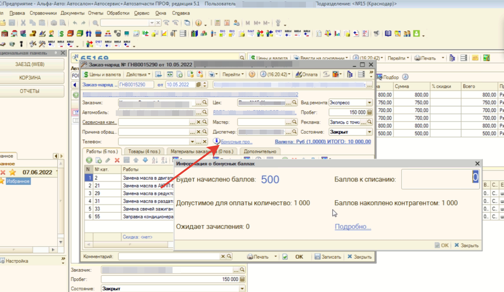
Task: Click green add row icon in Работы tab
Action: coord(89,161)
